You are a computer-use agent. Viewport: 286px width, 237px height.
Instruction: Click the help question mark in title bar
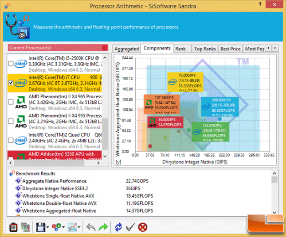coord(260,4)
